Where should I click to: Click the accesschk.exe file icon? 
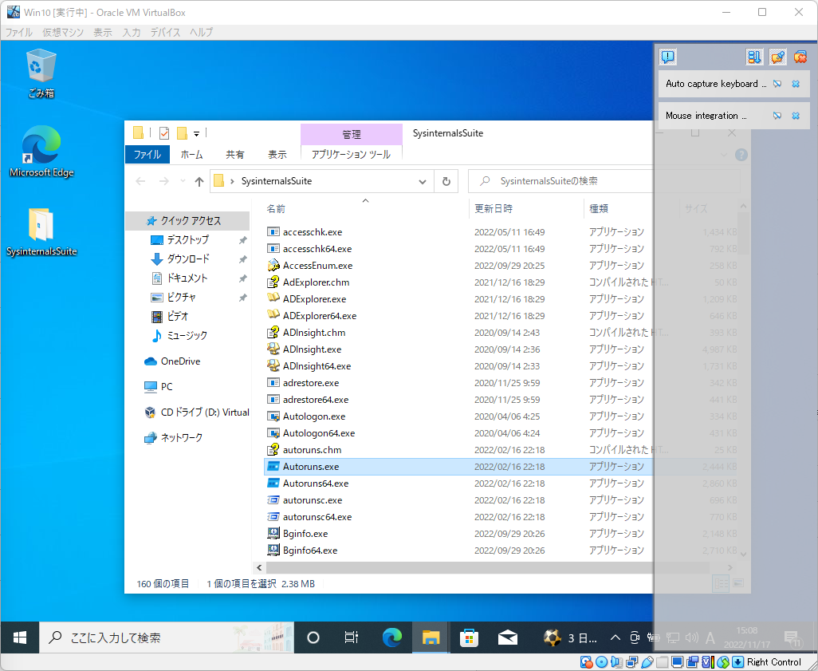click(273, 232)
